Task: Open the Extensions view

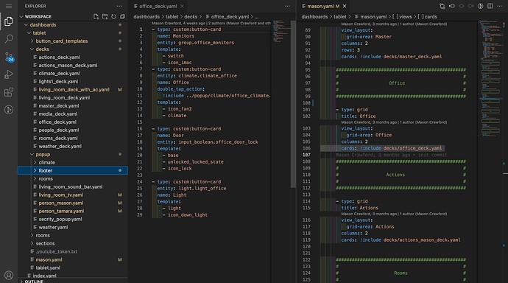Action: click(x=9, y=92)
